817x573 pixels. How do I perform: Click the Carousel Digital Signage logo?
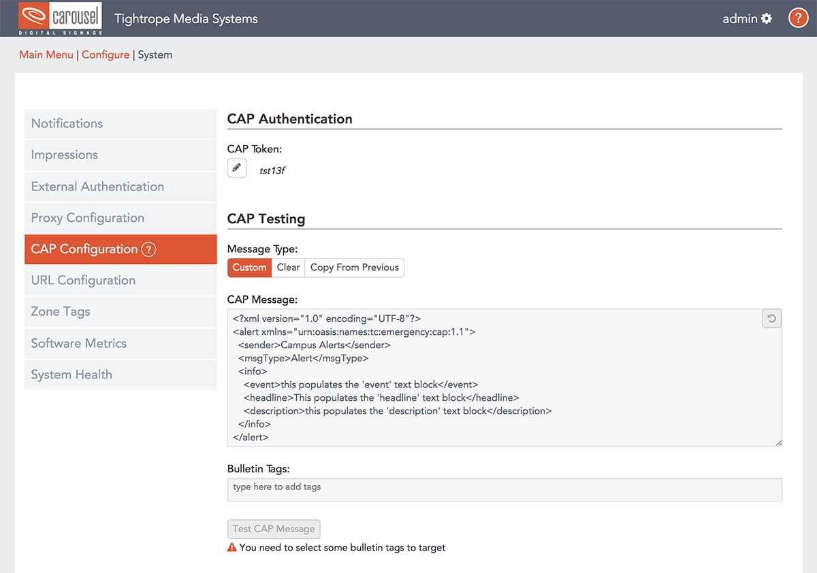(x=61, y=18)
